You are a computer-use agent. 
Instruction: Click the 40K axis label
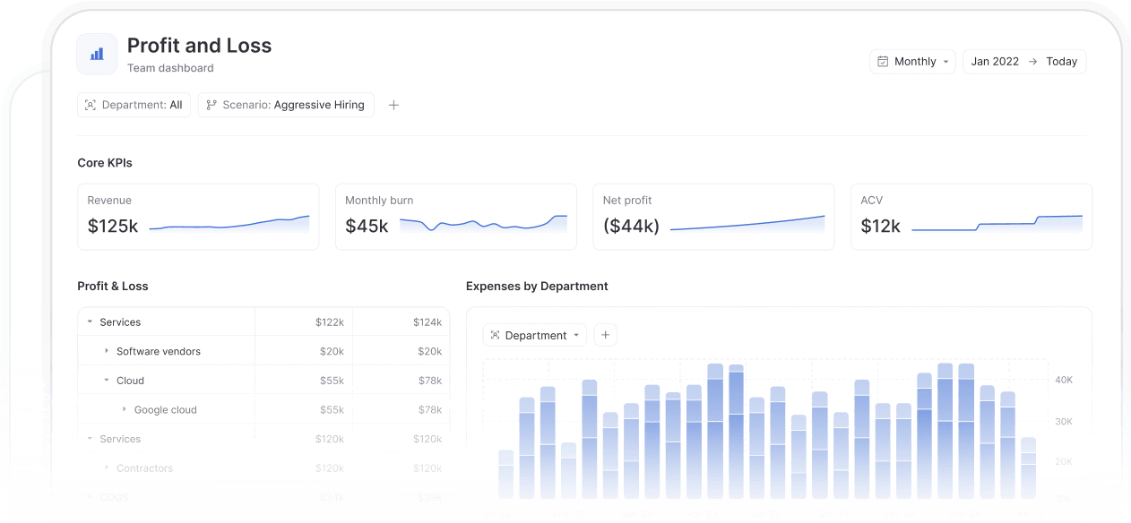pyautogui.click(x=1064, y=380)
